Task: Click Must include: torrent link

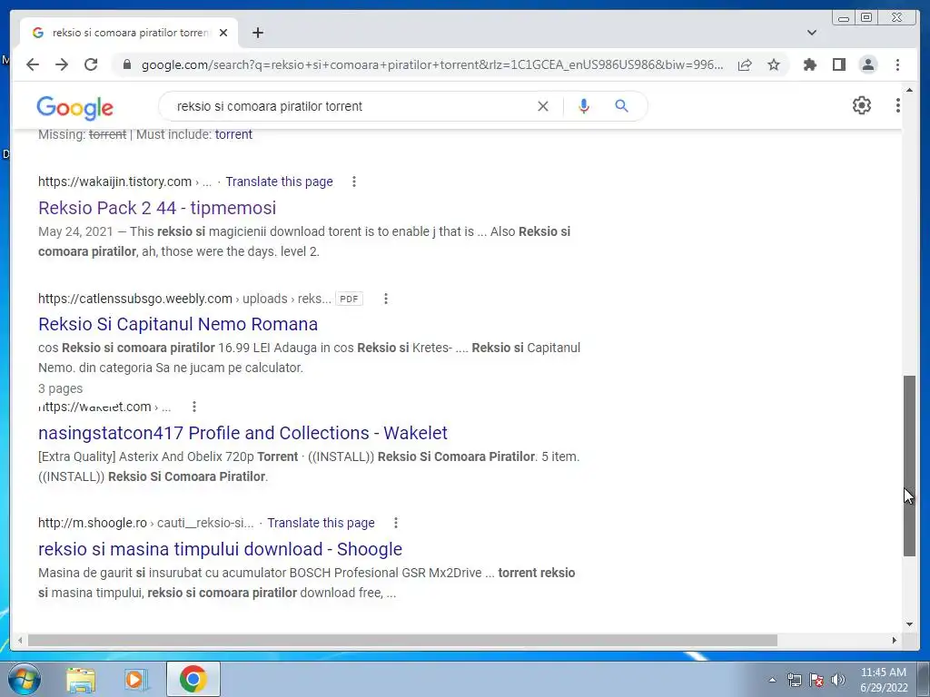Action: [x=233, y=134]
